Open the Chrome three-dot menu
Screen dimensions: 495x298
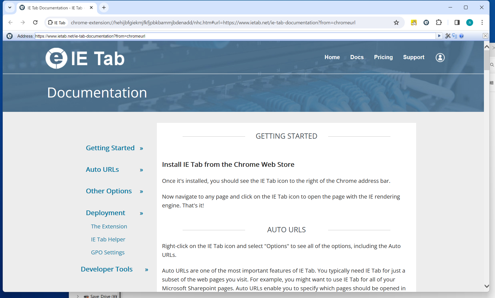[x=482, y=23]
